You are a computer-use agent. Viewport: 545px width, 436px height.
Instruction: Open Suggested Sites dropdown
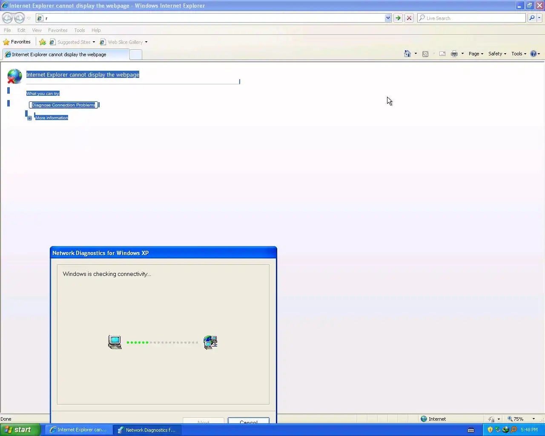(72, 42)
